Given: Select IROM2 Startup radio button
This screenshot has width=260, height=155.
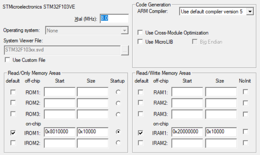Looking at the screenshot, I should tap(118, 143).
